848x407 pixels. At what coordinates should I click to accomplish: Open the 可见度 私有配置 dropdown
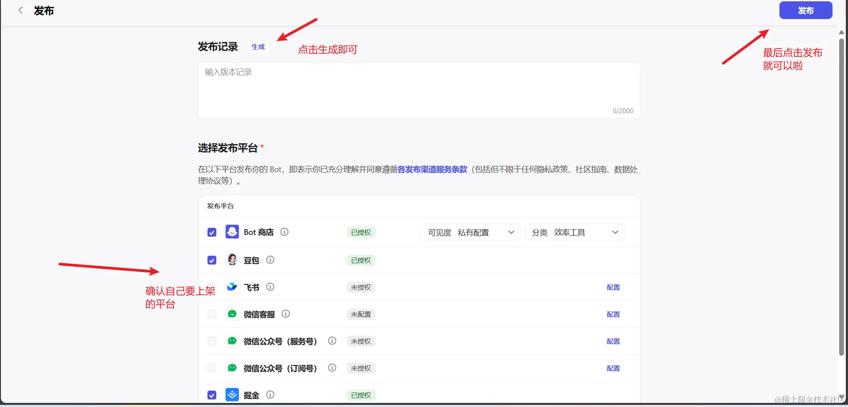pyautogui.click(x=471, y=232)
